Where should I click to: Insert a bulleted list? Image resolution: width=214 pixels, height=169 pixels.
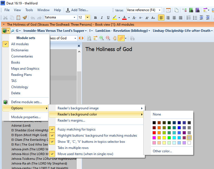coord(195,18)
